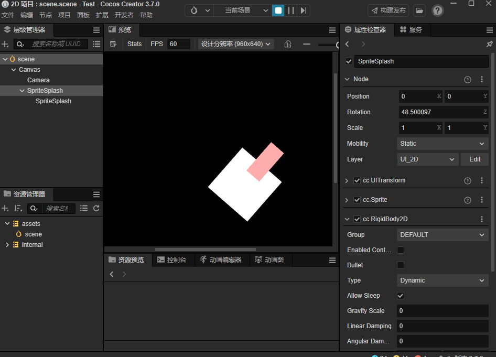Open the Mobility Static dropdown
This screenshot has width=496, height=357.
[442, 144]
